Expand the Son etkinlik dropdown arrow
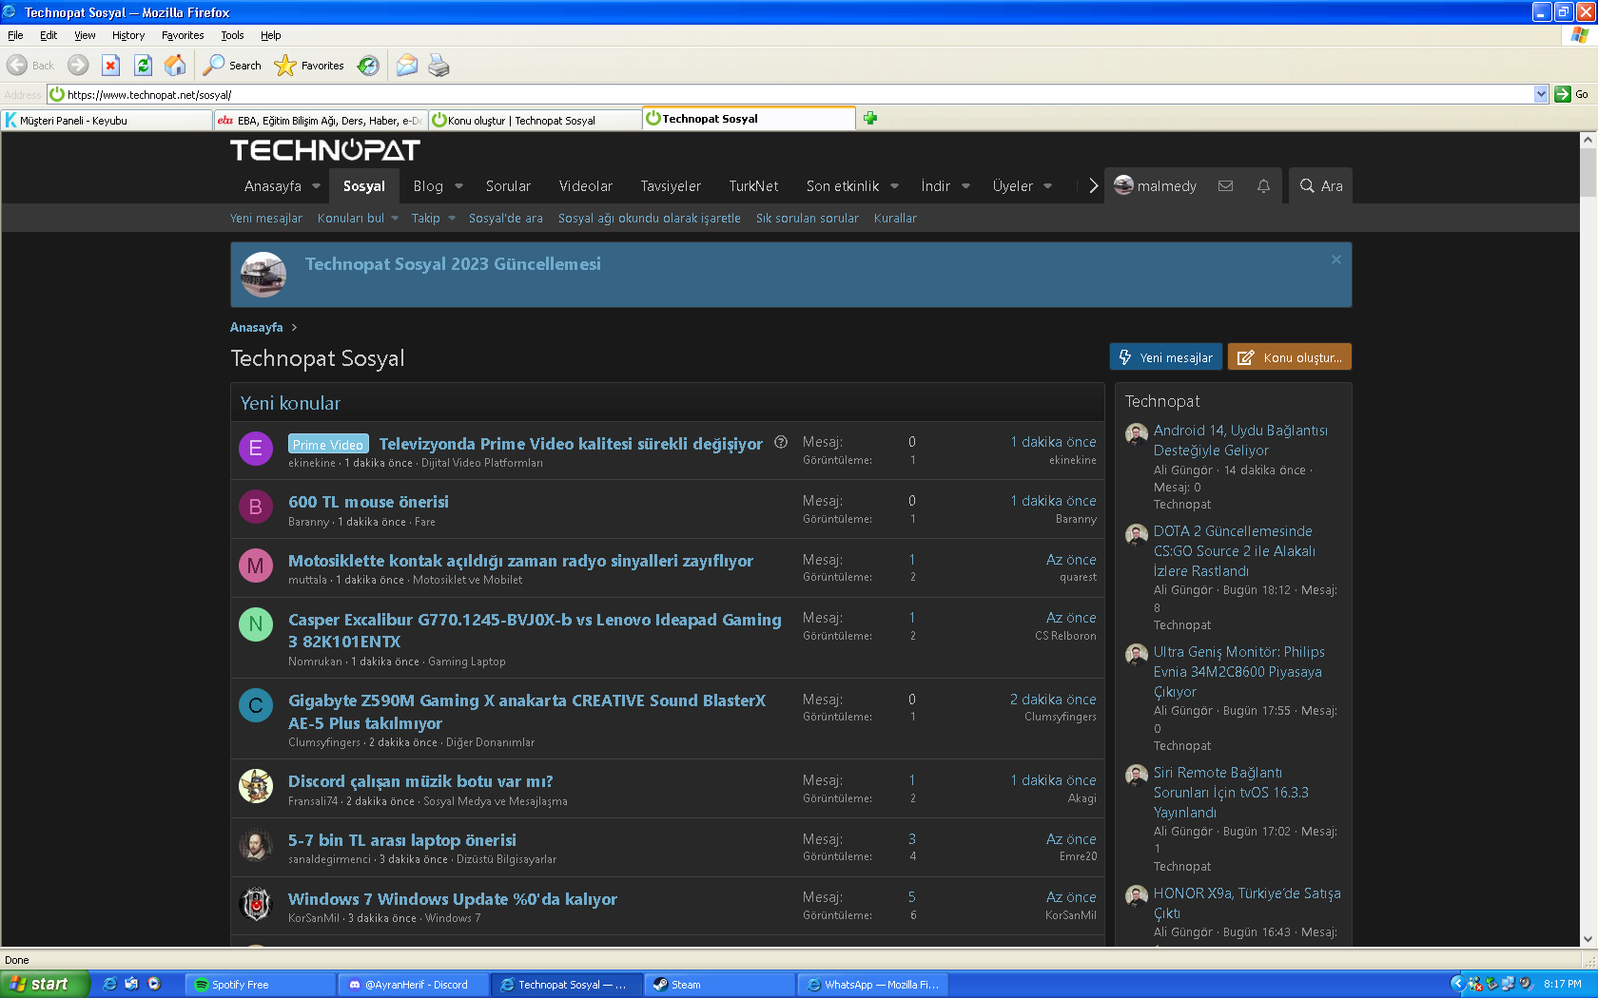Image resolution: width=1598 pixels, height=998 pixels. click(x=894, y=186)
